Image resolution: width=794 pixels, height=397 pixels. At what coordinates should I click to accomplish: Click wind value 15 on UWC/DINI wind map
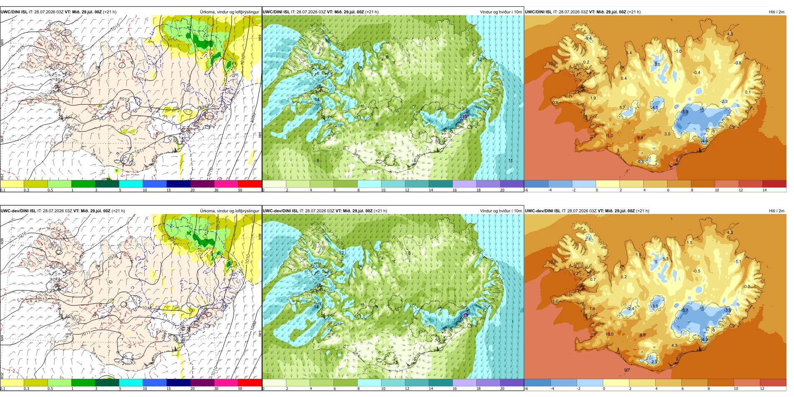pos(328,41)
